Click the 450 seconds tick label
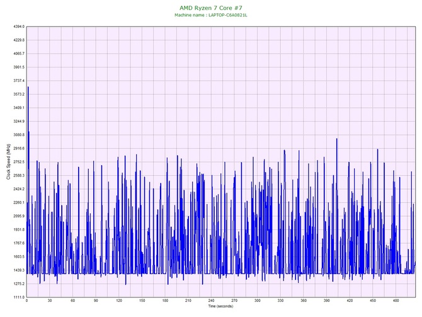Image resolution: width=422 pixels, height=317 pixels. click(x=373, y=301)
